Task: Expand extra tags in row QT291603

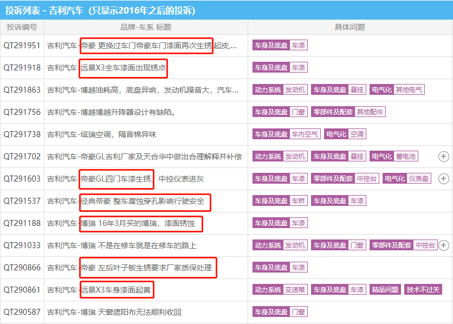Action: coord(443,179)
